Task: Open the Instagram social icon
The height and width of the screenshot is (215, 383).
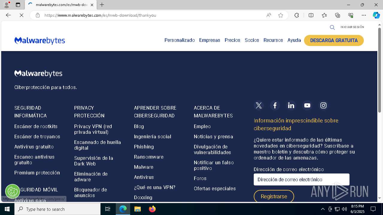Action: coord(323,105)
